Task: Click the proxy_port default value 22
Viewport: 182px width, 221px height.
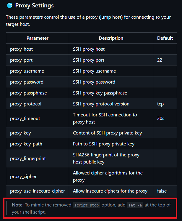Action: [x=160, y=60]
